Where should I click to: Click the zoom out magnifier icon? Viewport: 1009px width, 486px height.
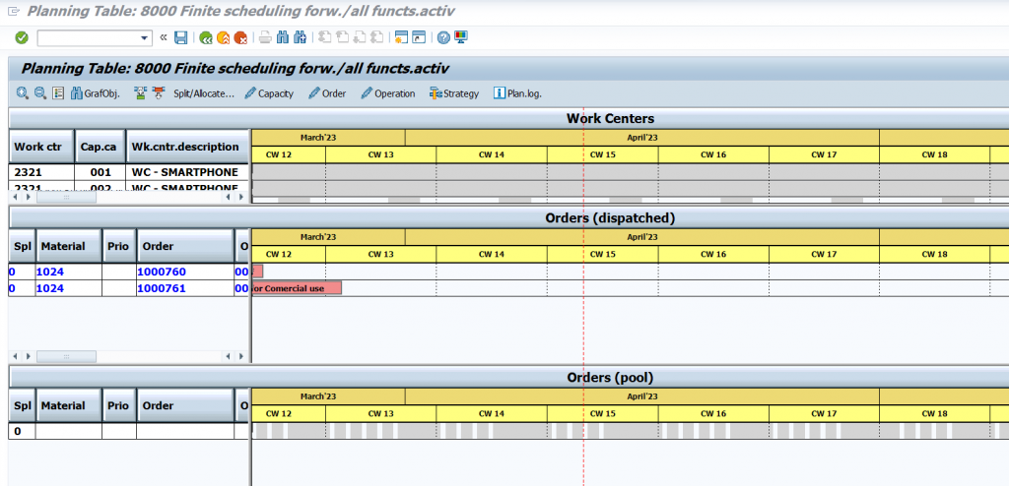pos(40,93)
